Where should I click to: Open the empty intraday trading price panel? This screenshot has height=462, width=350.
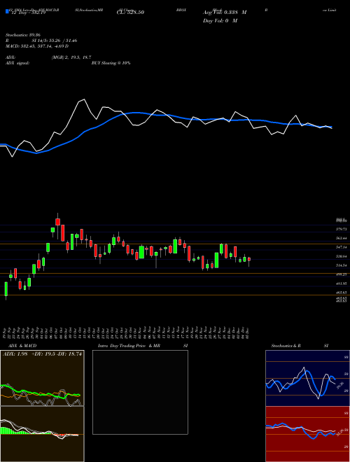(x=140, y=392)
